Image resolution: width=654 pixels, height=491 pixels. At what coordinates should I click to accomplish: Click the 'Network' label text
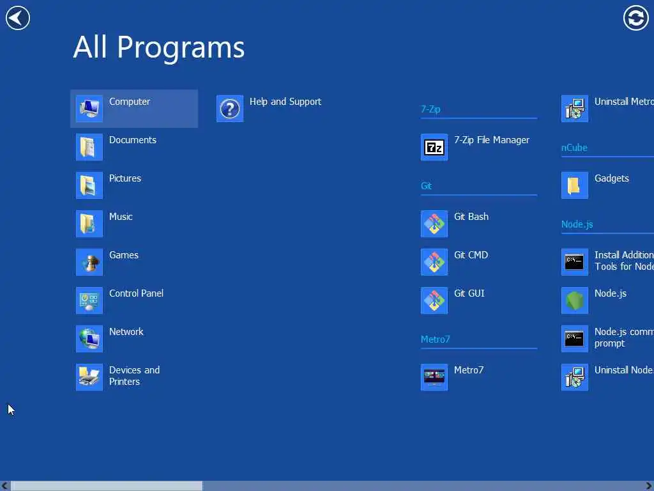pos(126,332)
